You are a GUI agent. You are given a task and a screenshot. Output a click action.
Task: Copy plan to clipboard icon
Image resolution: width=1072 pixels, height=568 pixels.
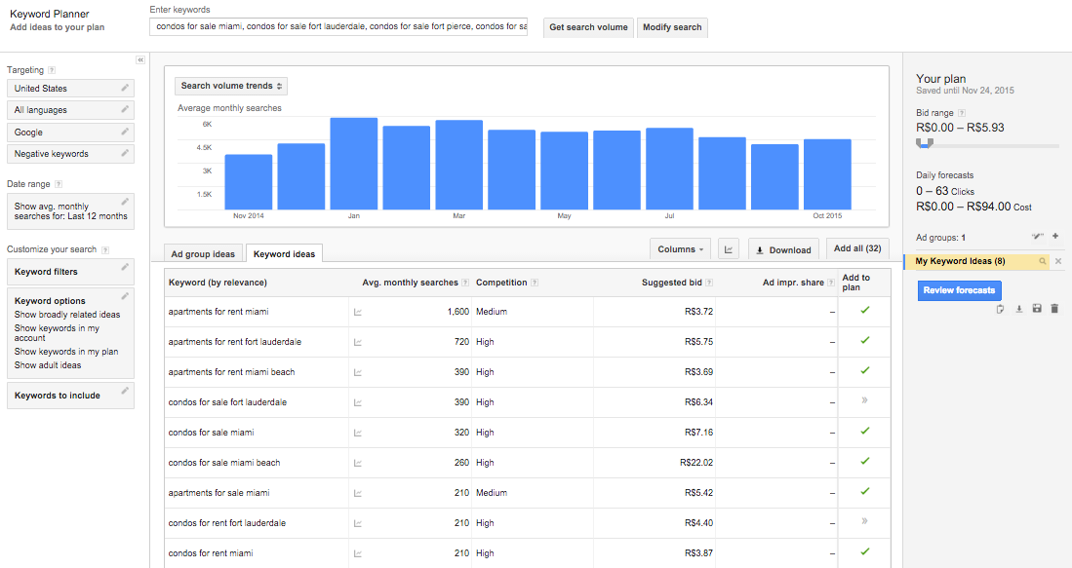pos(1001,309)
